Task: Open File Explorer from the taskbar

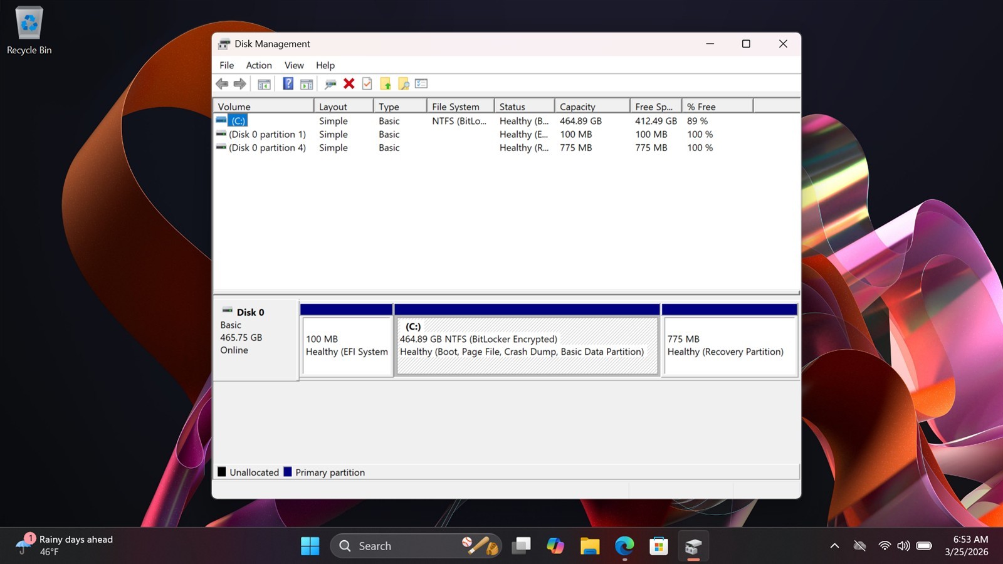Action: point(590,546)
